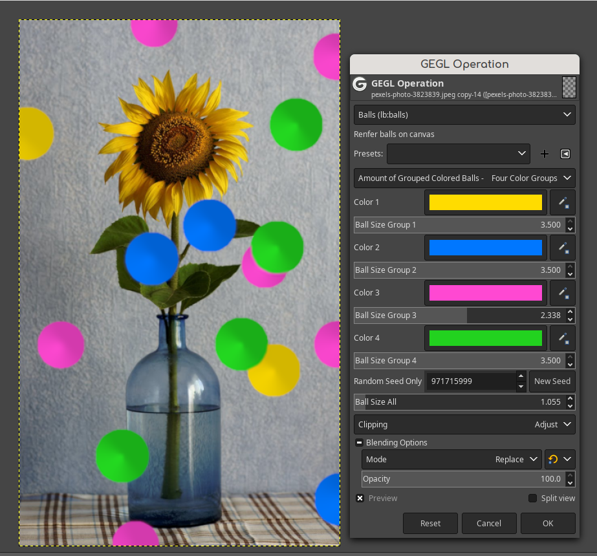Enable the Split view checkbox

(x=533, y=498)
